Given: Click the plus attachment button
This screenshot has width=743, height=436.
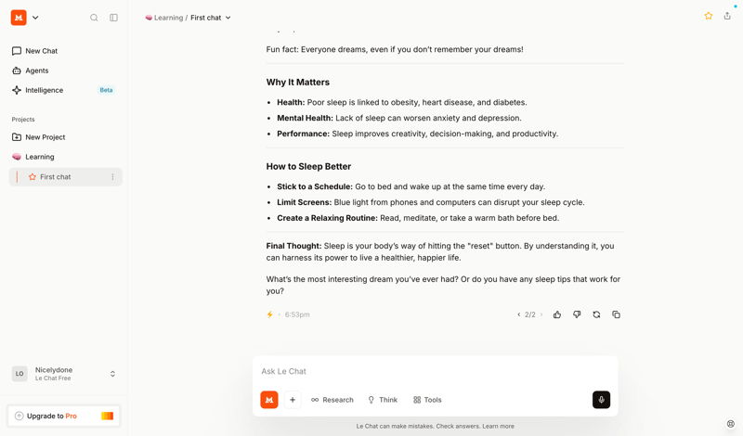Looking at the screenshot, I should coord(293,400).
